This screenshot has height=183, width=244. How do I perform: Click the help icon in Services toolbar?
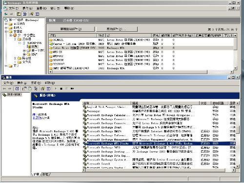coord(43,89)
